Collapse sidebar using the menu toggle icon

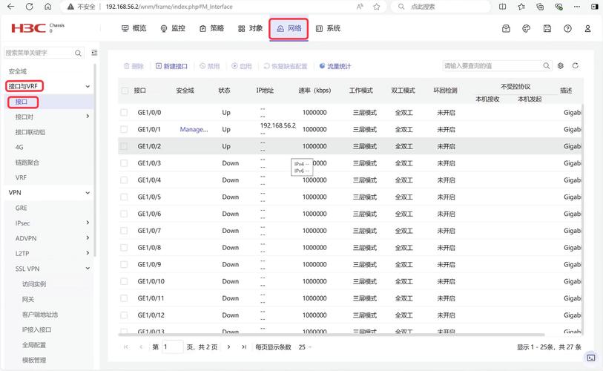click(94, 53)
